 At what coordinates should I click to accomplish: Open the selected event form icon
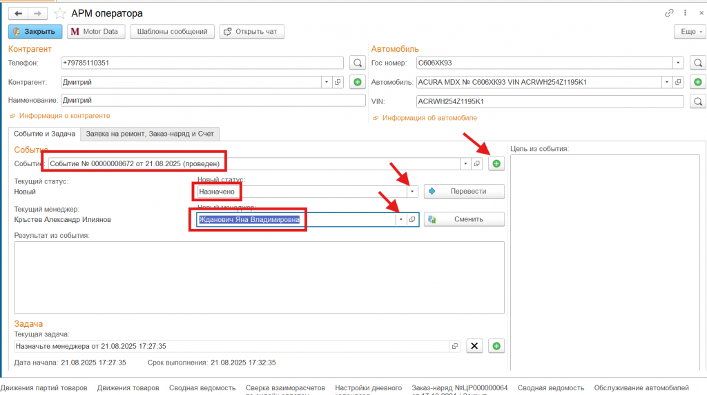476,163
